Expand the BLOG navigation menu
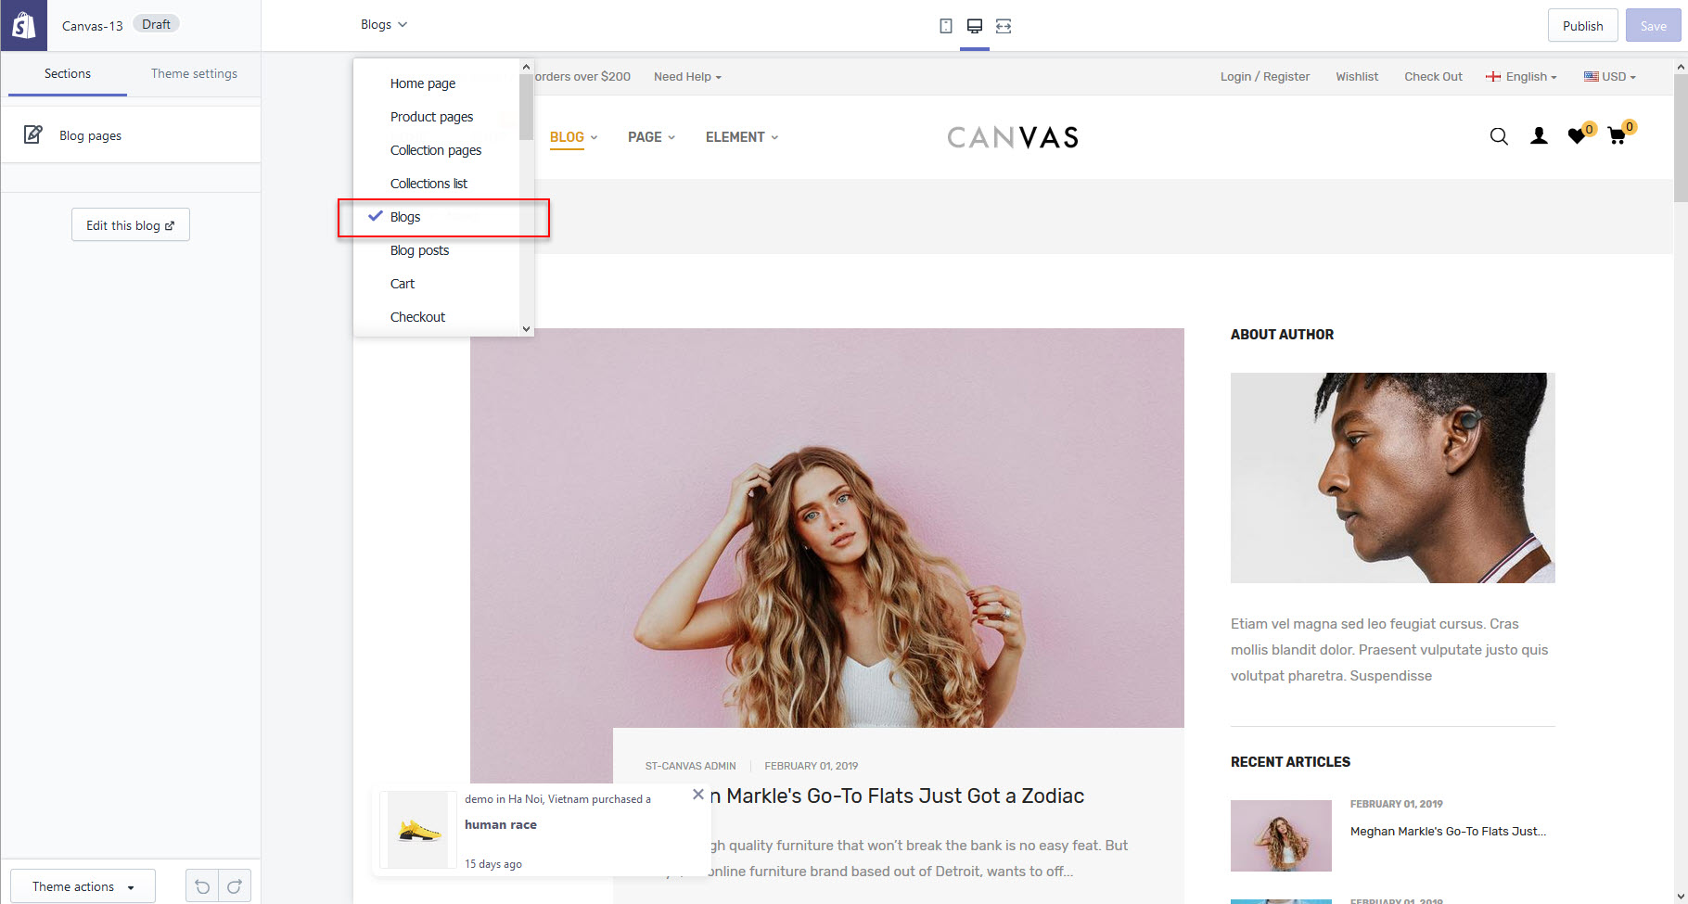The image size is (1688, 904). click(574, 137)
